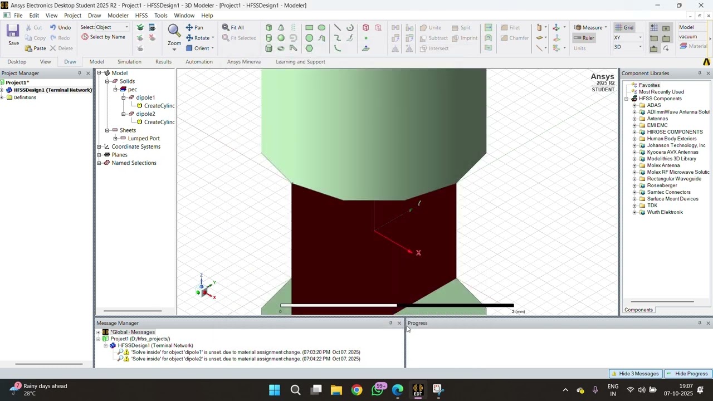Open the Select Object mode dropdown
713x401 pixels.
pyautogui.click(x=126, y=27)
